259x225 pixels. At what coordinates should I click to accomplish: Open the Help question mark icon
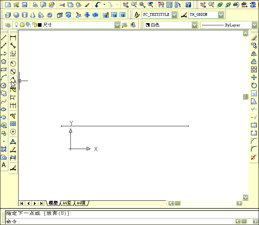click(x=188, y=5)
